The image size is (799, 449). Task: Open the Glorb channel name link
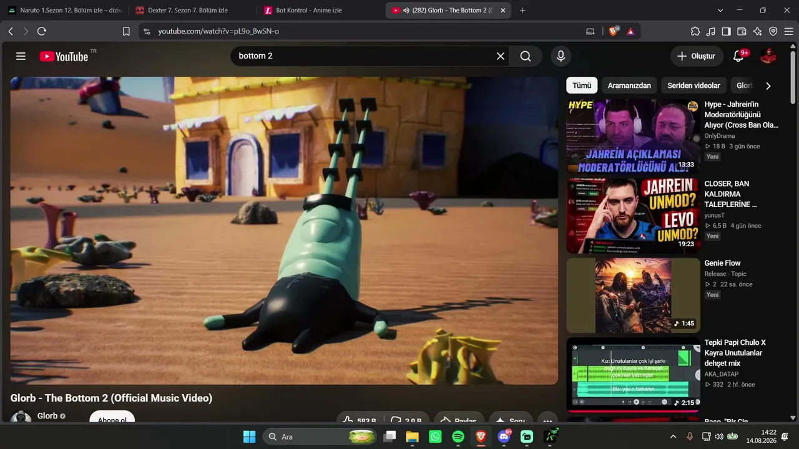[x=47, y=416]
